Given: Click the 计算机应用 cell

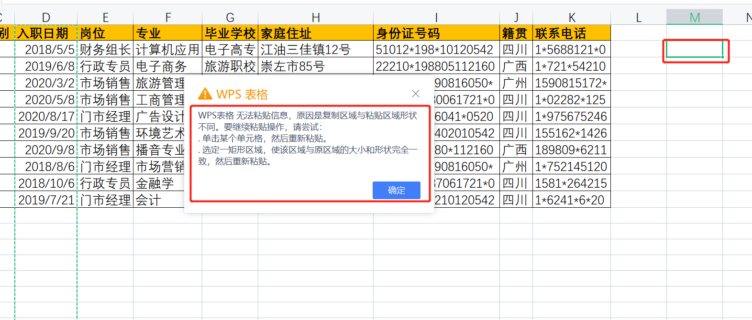Looking at the screenshot, I should pos(168,49).
